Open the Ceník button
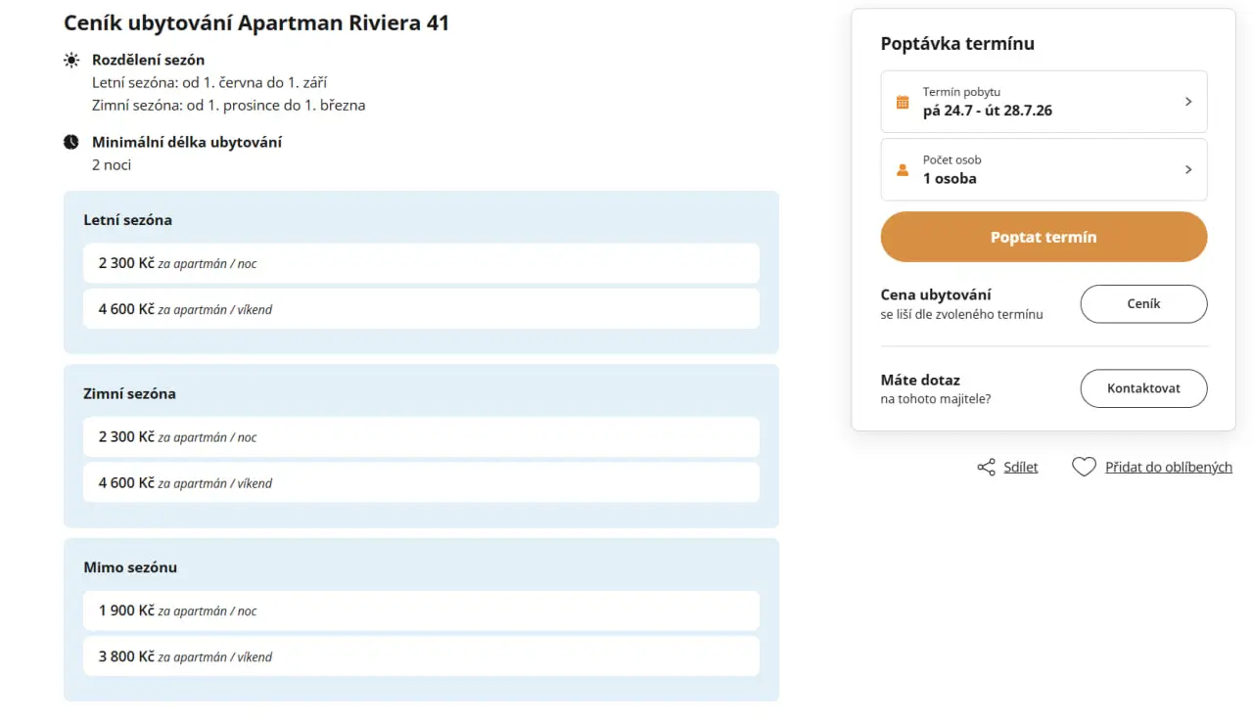1253x722 pixels. [x=1143, y=303]
